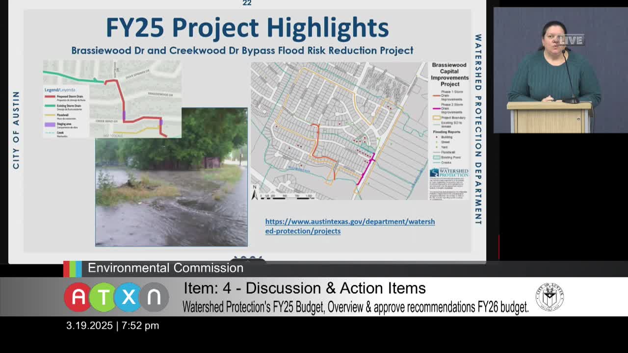Click the vertical 'WATERSHED PROTECTION DEPARTMENT' text
Viewport: 628px width, 353px height.
tap(478, 129)
